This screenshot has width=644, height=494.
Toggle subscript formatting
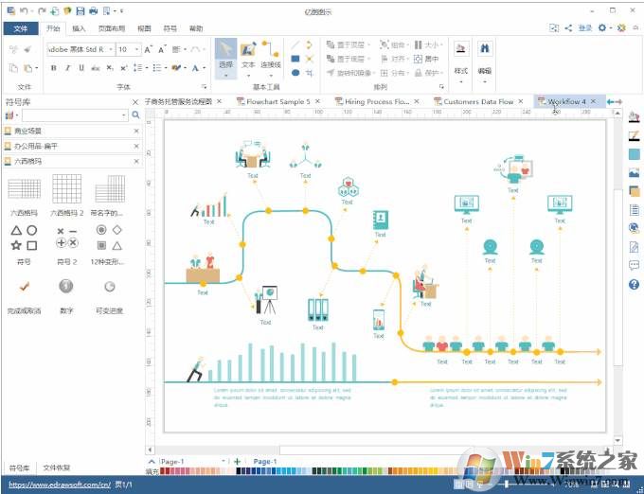tap(110, 68)
